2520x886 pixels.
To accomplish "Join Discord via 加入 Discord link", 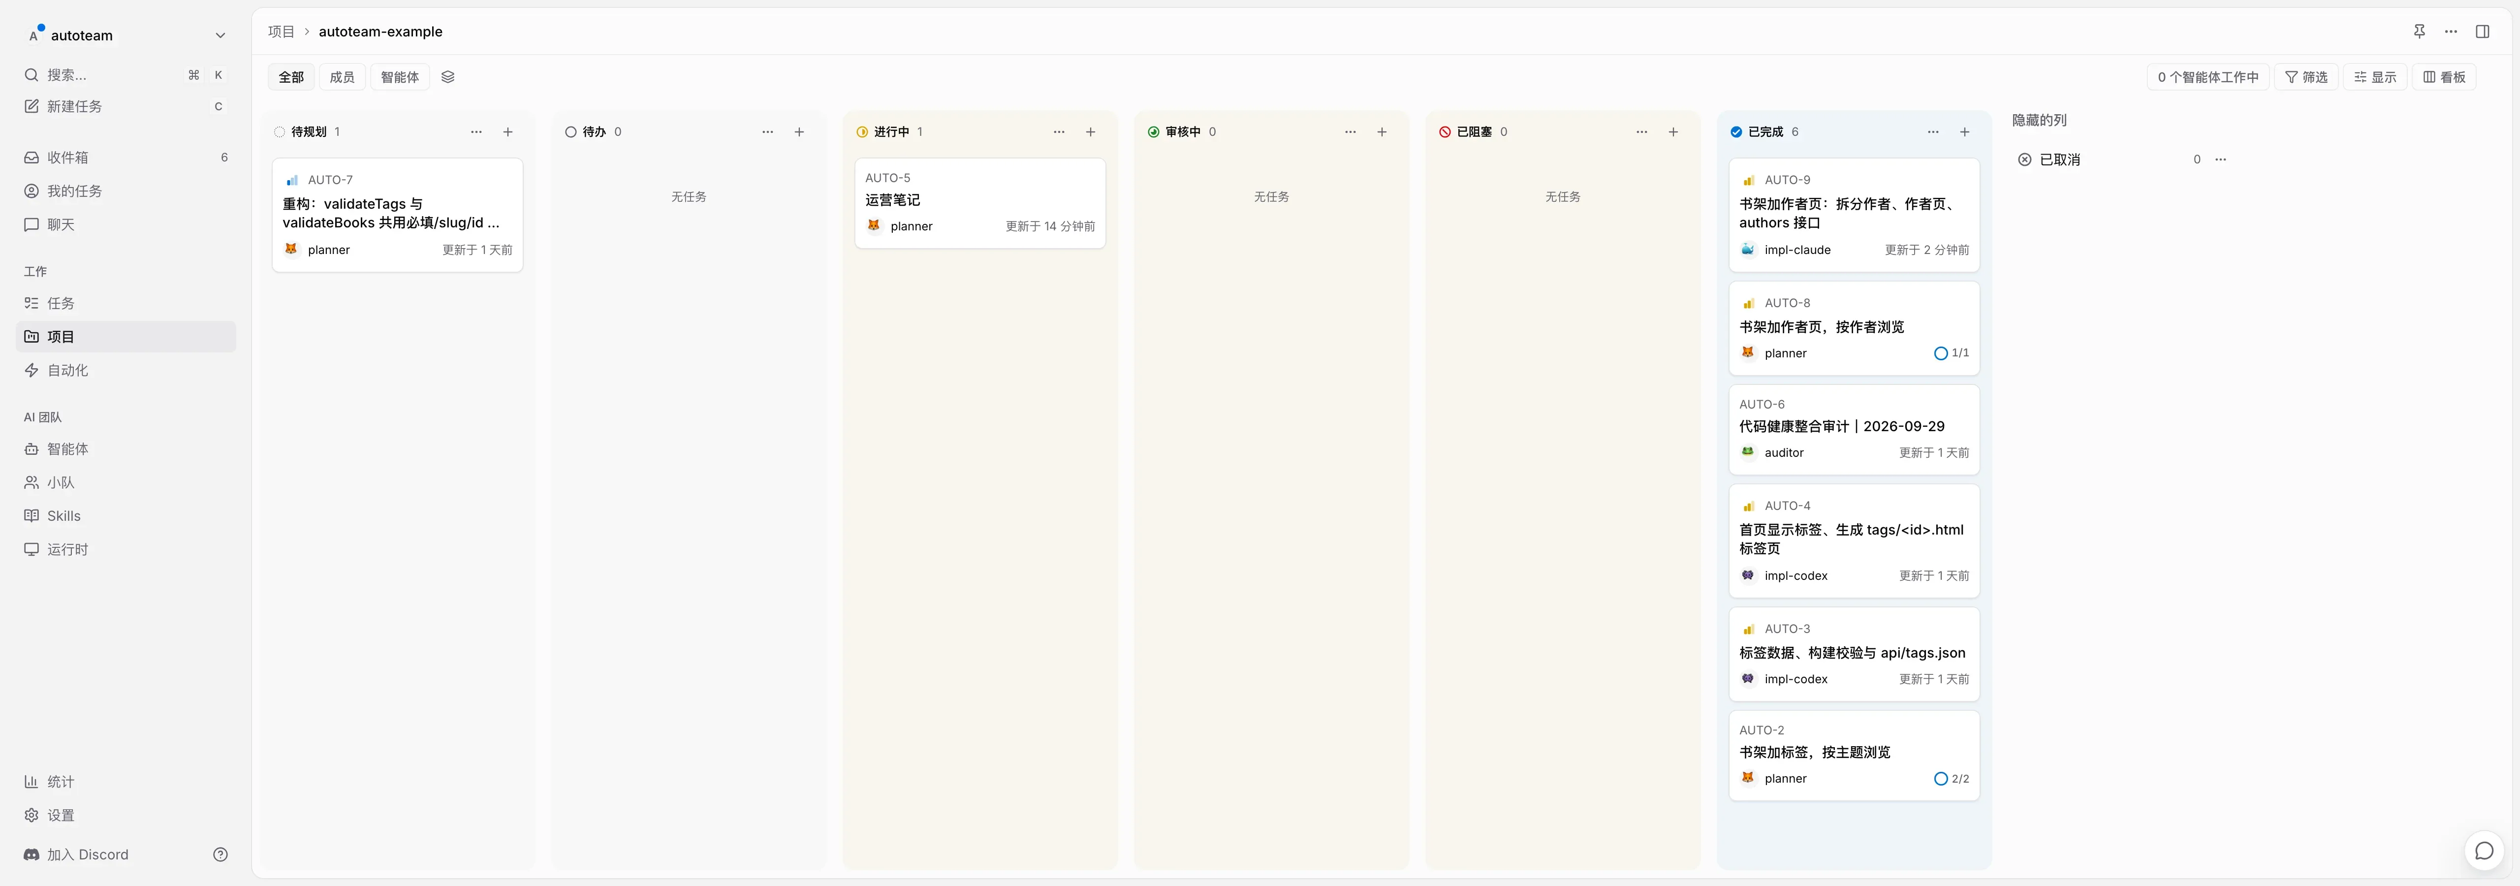I will (x=76, y=854).
